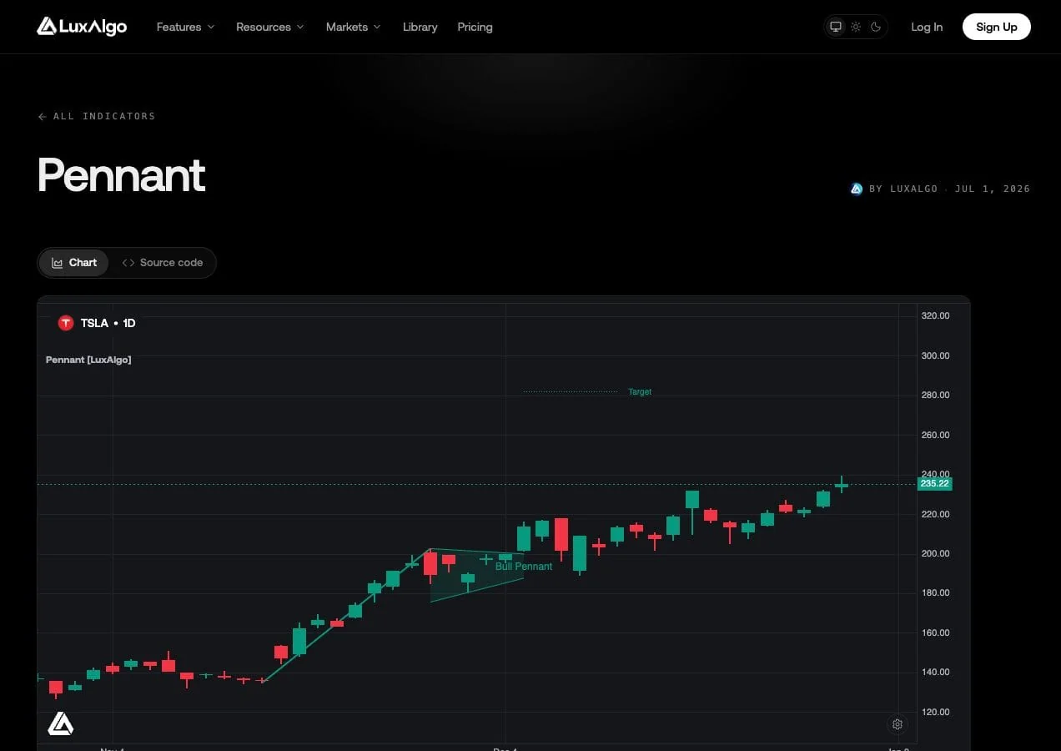
Task: Click the 120.00 price axis label
Action: tap(935, 712)
